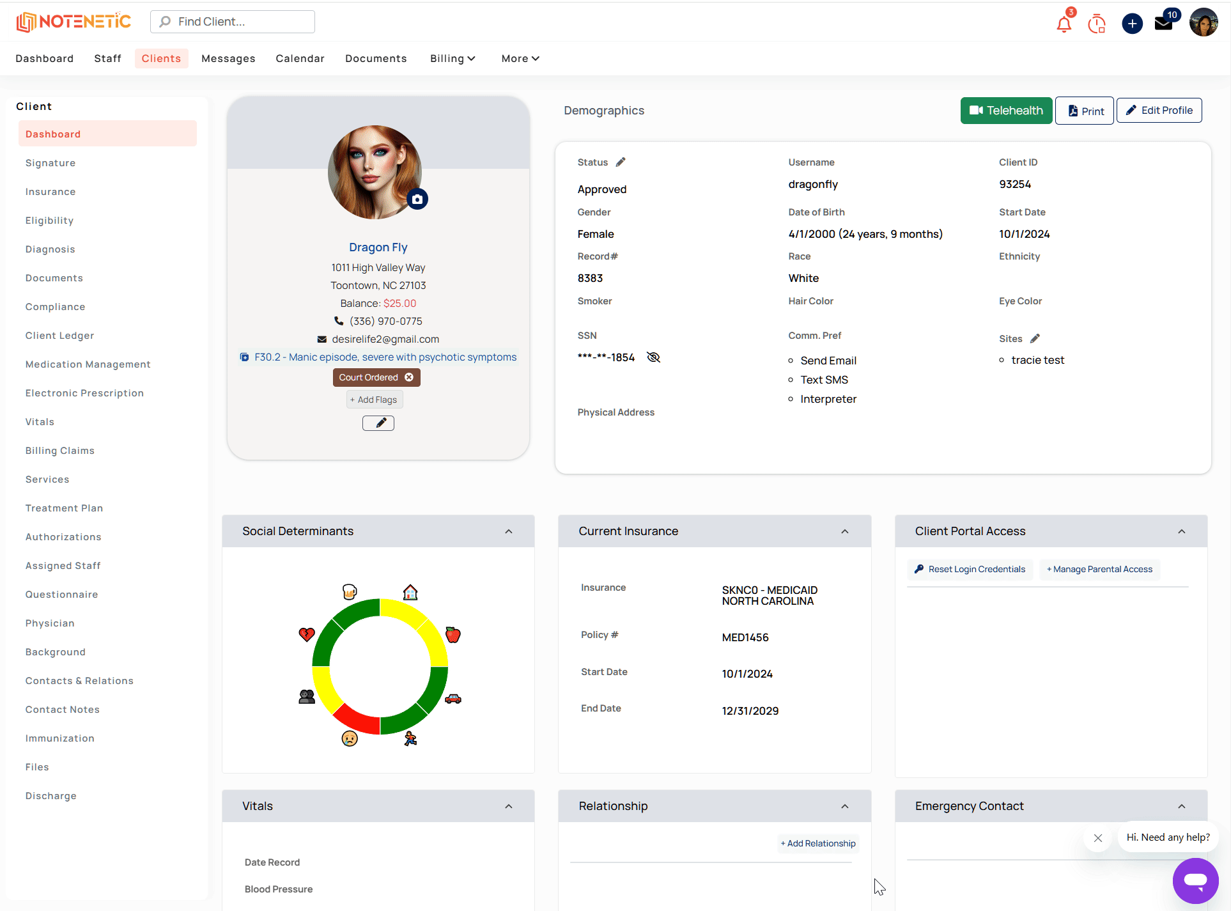
Task: Start a Telehealth session
Action: [x=1006, y=111]
